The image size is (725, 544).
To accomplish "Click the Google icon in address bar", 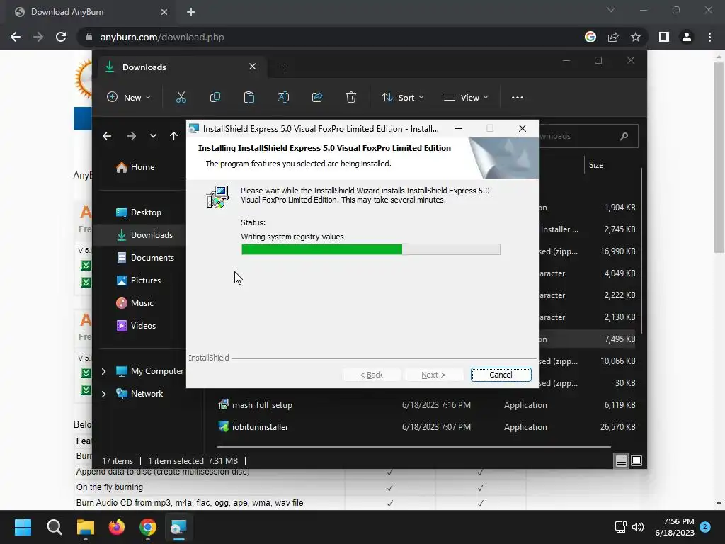I will point(590,37).
